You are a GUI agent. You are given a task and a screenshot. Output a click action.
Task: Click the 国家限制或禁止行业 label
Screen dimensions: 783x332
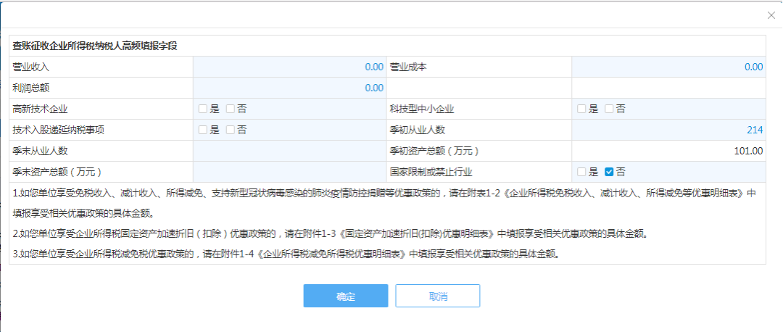431,172
